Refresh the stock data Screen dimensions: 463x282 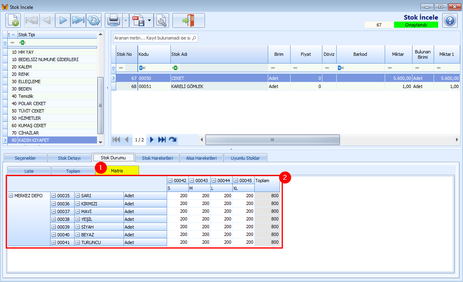[93, 20]
